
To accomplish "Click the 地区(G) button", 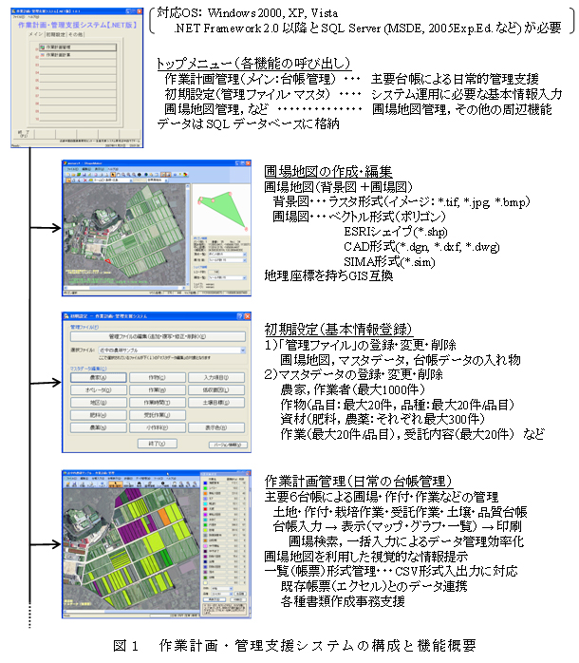I will 98,403.
